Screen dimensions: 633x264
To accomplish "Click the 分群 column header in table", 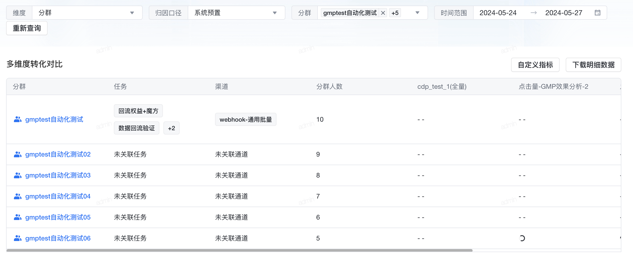I will 19,86.
